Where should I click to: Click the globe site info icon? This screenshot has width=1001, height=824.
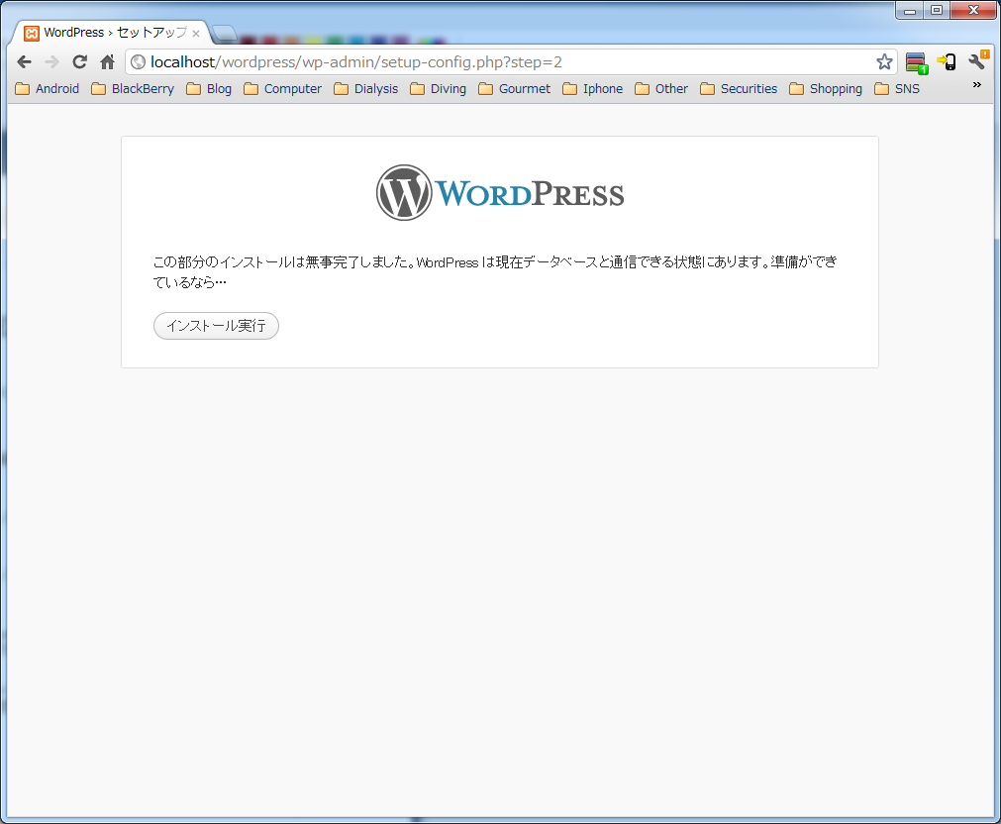(x=138, y=62)
